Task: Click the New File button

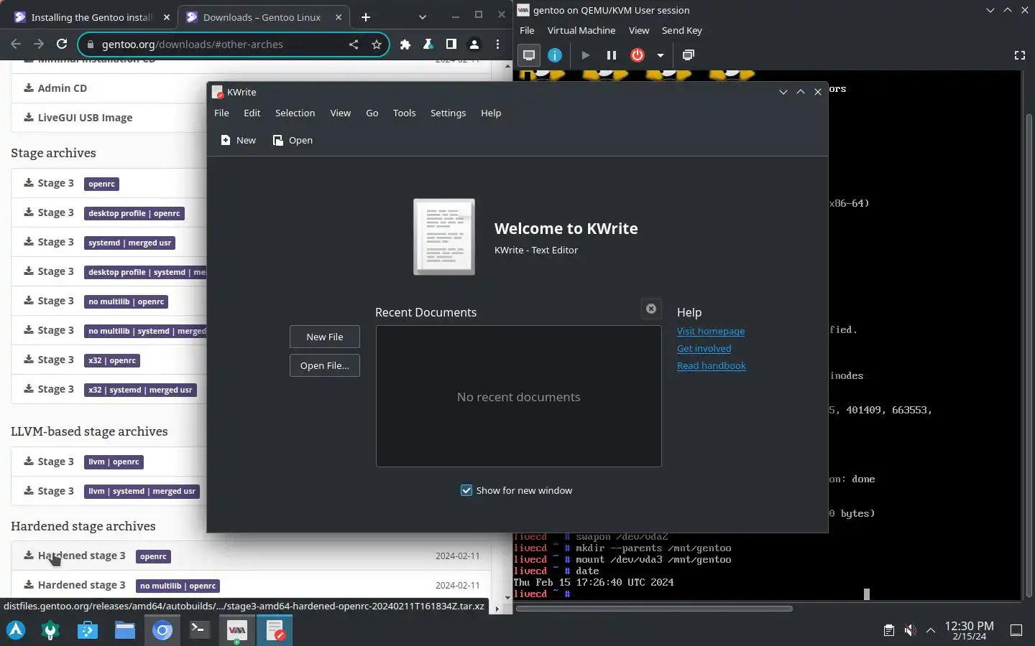Action: (x=325, y=337)
